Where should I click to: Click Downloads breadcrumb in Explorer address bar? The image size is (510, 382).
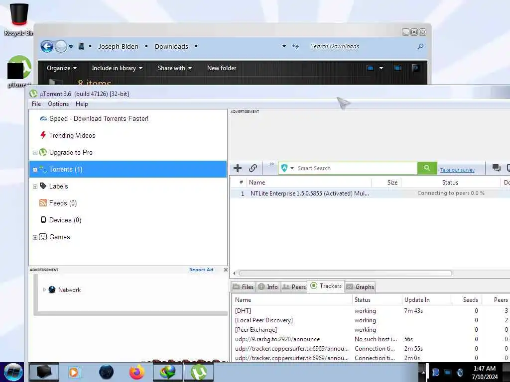coord(171,46)
